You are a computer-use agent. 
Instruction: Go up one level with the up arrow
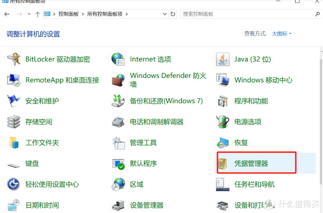(x=38, y=14)
